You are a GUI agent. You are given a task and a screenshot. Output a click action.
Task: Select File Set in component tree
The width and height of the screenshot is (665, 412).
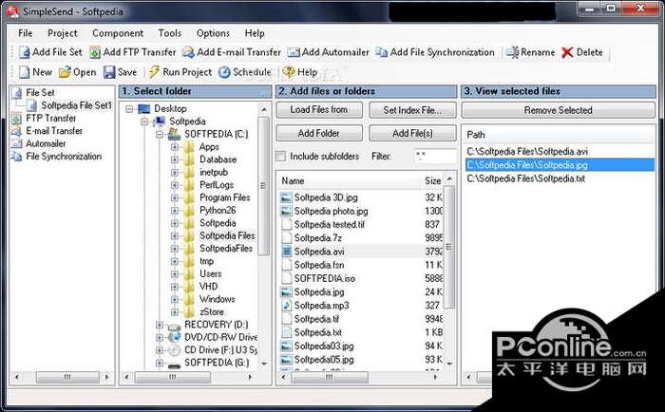coord(40,92)
